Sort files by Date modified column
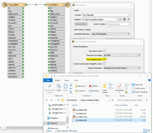Viewport: 153px width, 133px height. [x=121, y=105]
